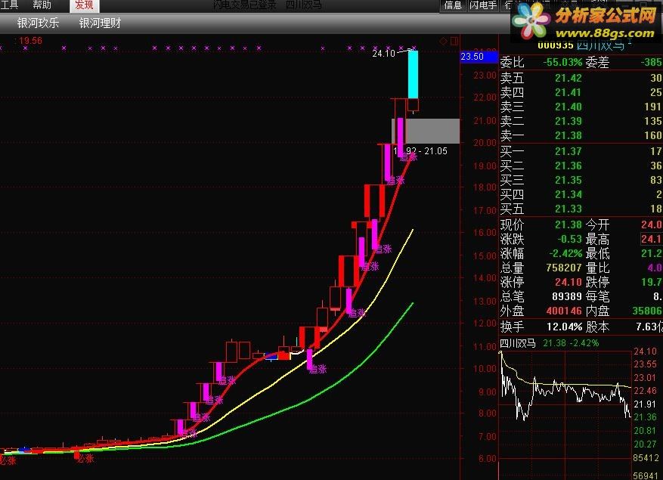This screenshot has height=480, width=663.
Task: Open the 银河玖乐 section
Action: pos(38,23)
